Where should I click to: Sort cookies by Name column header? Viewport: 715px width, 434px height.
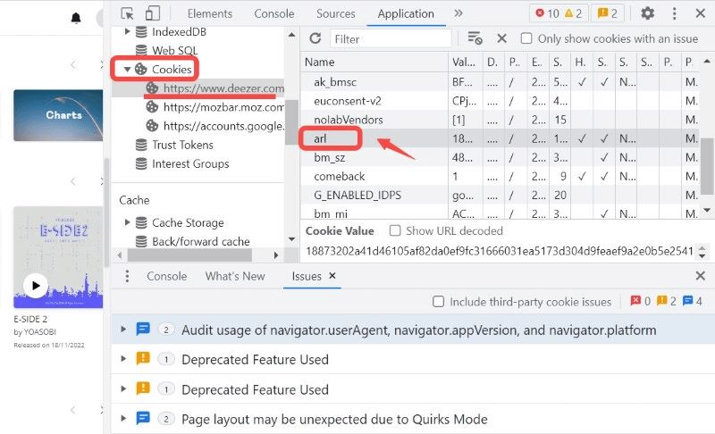coord(374,62)
